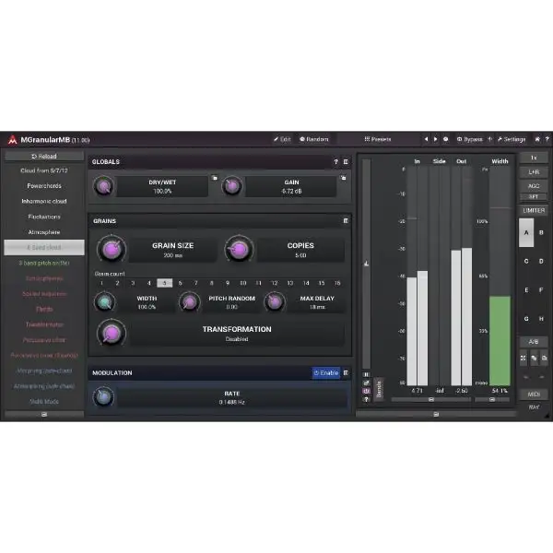
Task: Click the copy preset icon below A/B
Action: pos(534,359)
